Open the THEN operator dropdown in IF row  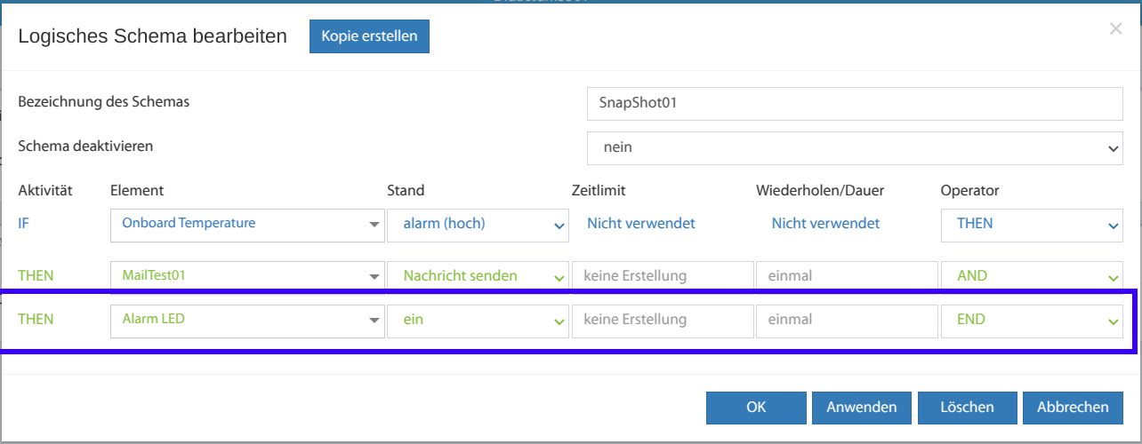[x=1032, y=225]
